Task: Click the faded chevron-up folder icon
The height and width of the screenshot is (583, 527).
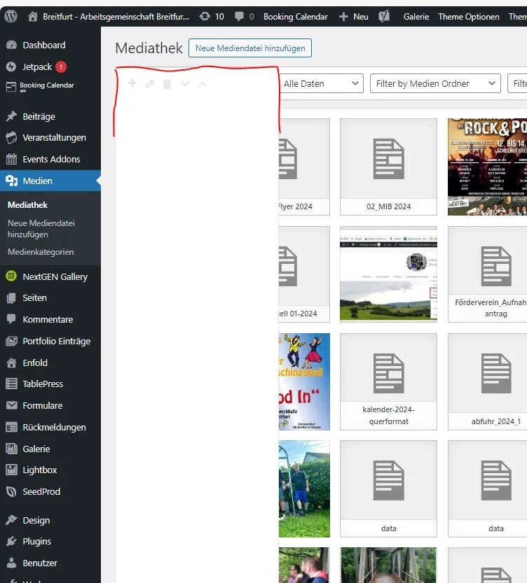Action: (203, 84)
